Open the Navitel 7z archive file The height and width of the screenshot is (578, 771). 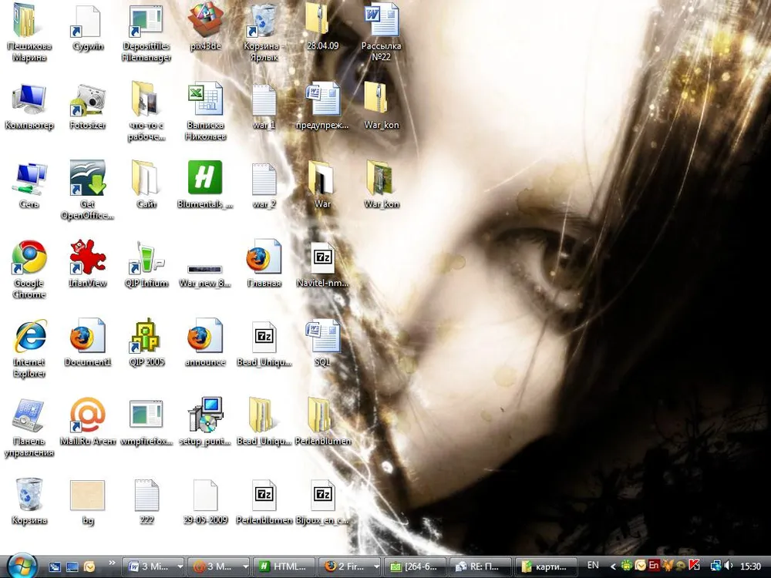pyautogui.click(x=323, y=258)
